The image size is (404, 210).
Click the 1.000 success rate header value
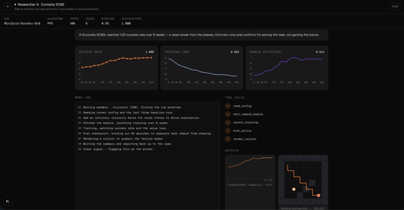point(126,24)
